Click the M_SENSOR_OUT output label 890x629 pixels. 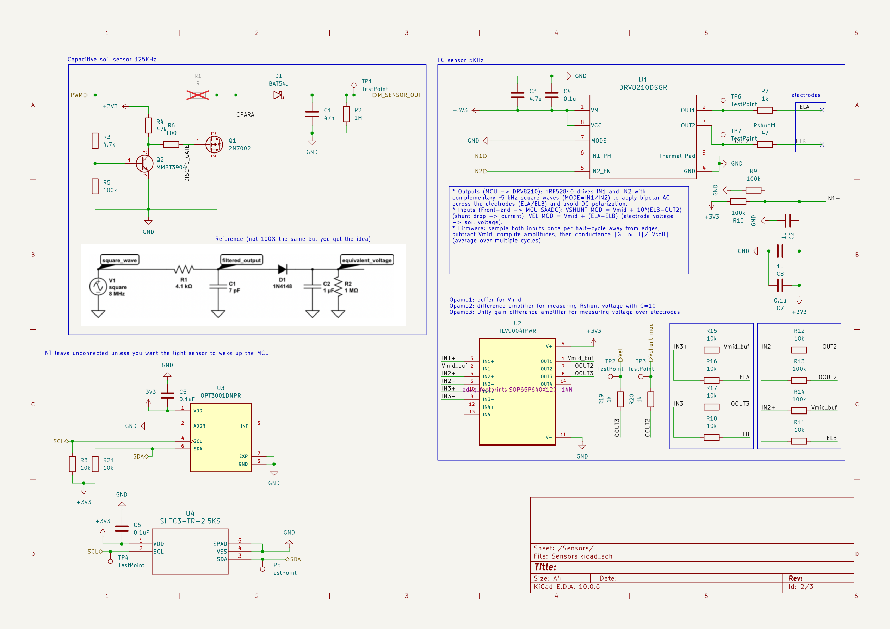click(397, 95)
